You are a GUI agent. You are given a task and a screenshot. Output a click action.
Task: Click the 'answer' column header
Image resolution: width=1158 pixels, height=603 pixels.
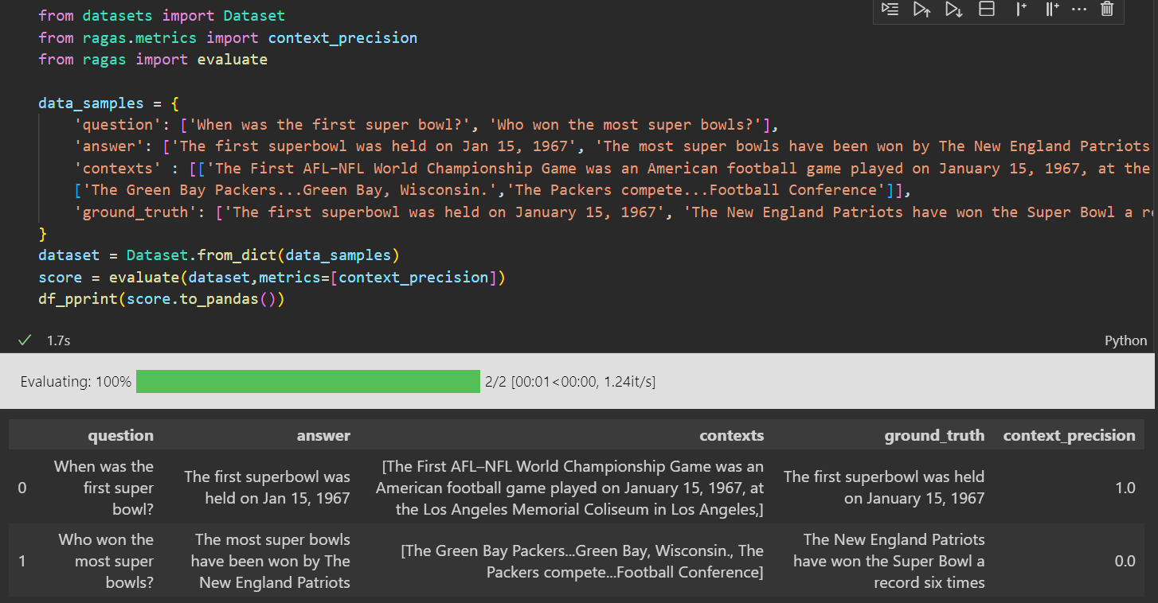323,435
